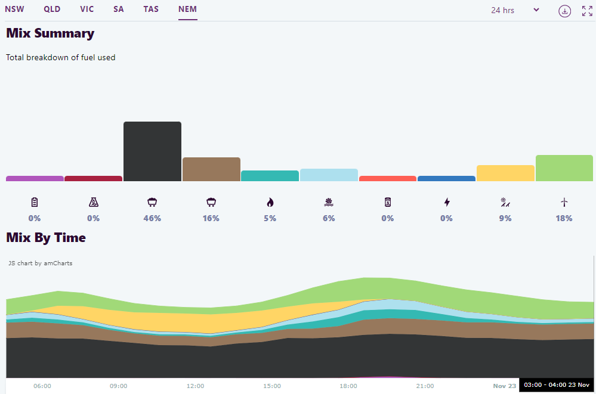Click the battery icon showing 0%
The image size is (596, 394).
tap(35, 202)
